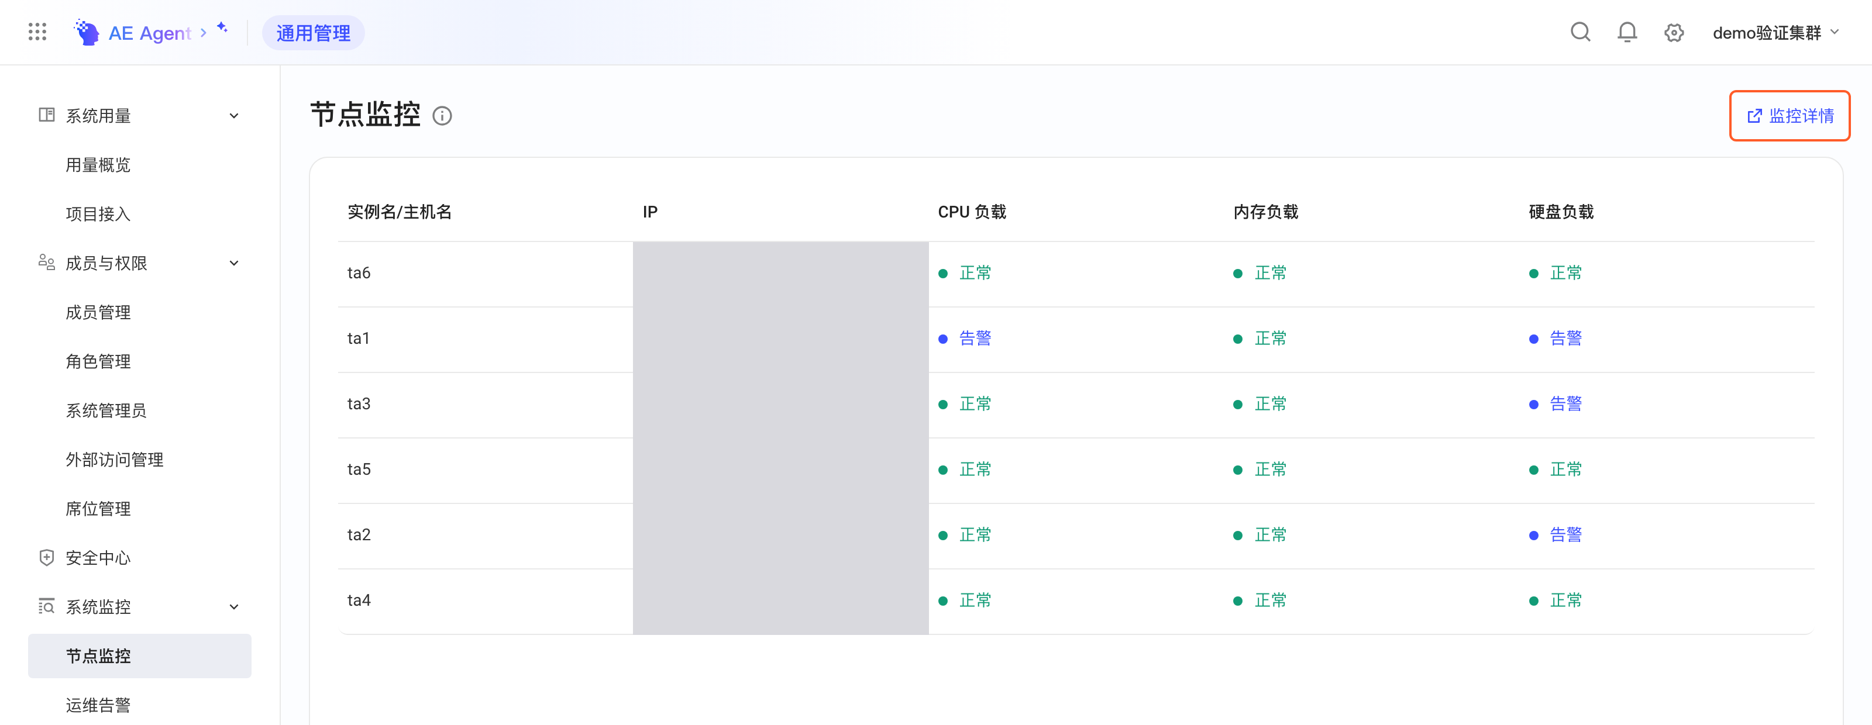The image size is (1872, 725).
Task: Click the 成员与权限 people icon
Action: coord(47,263)
